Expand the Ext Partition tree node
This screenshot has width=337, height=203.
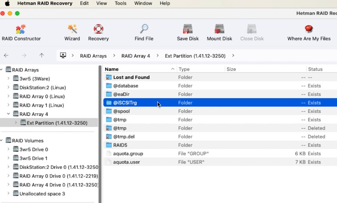point(16,123)
